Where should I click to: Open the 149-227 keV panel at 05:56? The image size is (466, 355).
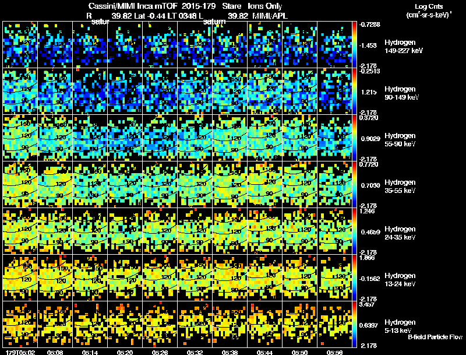334,45
